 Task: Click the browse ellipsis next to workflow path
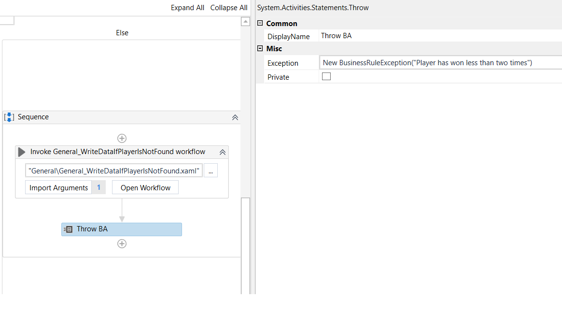click(211, 170)
